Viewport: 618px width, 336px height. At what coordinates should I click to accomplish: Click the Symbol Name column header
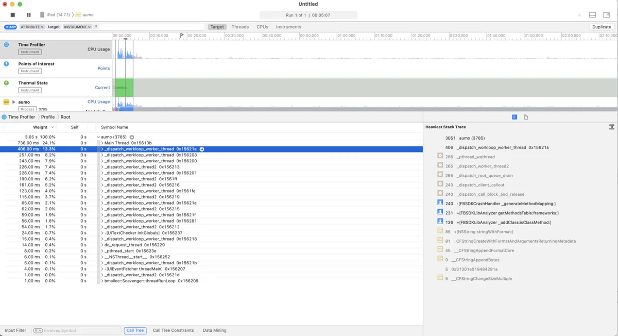coord(114,127)
